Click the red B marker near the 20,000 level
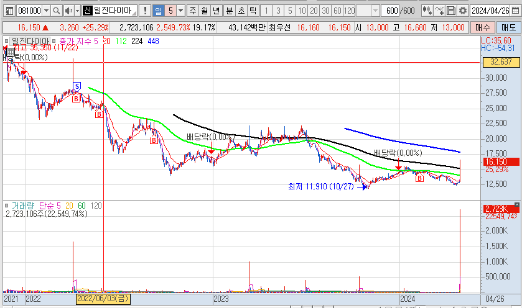This screenshot has width=522, height=308. [x=154, y=140]
